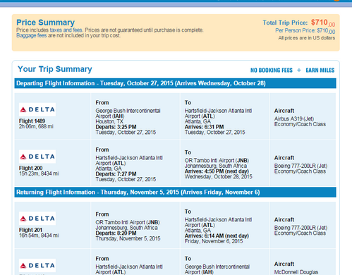Click Departs: 3:25 PM time
352x275 pixels.
(x=116, y=127)
